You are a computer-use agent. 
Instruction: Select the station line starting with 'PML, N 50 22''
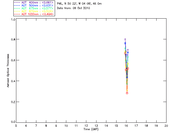(x=79, y=4)
